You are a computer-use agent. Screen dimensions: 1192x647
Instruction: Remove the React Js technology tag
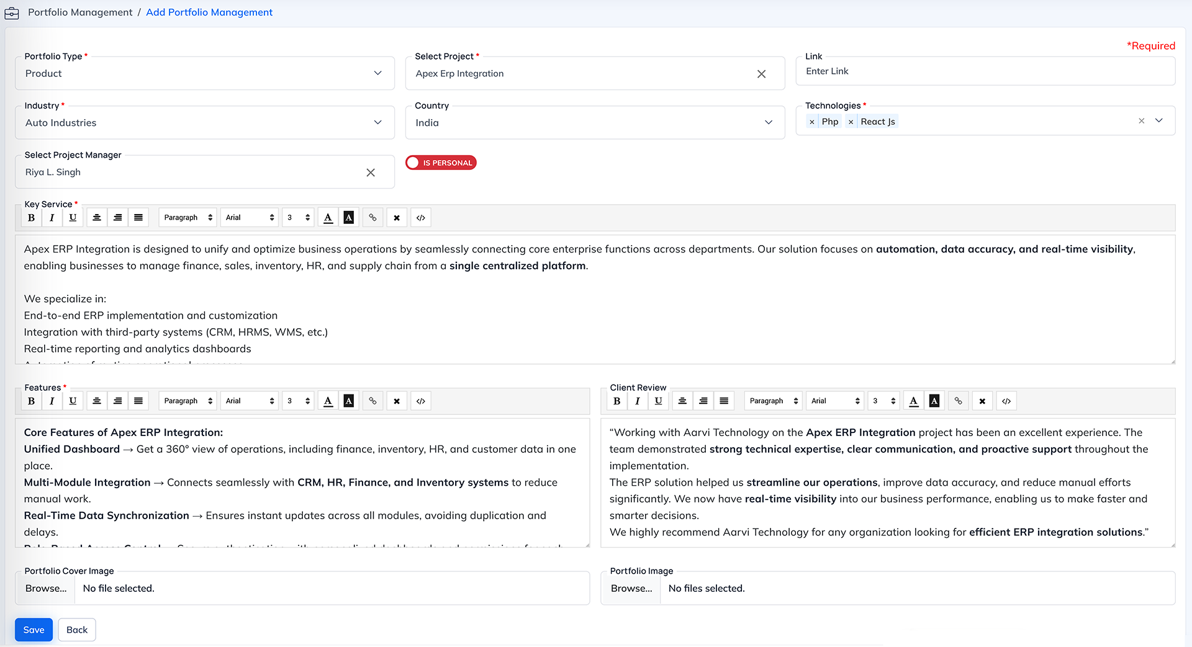point(851,122)
